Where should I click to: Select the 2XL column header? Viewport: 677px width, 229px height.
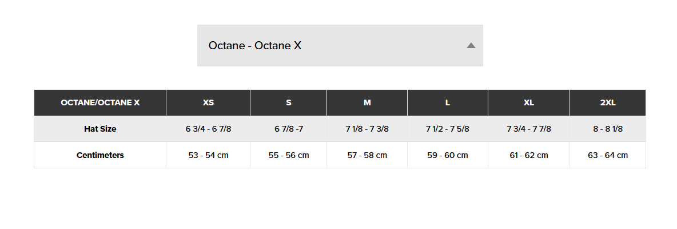coord(608,103)
